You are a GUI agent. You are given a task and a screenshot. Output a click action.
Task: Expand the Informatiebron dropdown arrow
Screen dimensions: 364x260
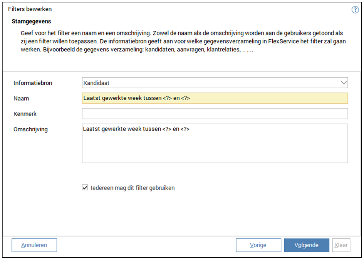[x=344, y=83]
